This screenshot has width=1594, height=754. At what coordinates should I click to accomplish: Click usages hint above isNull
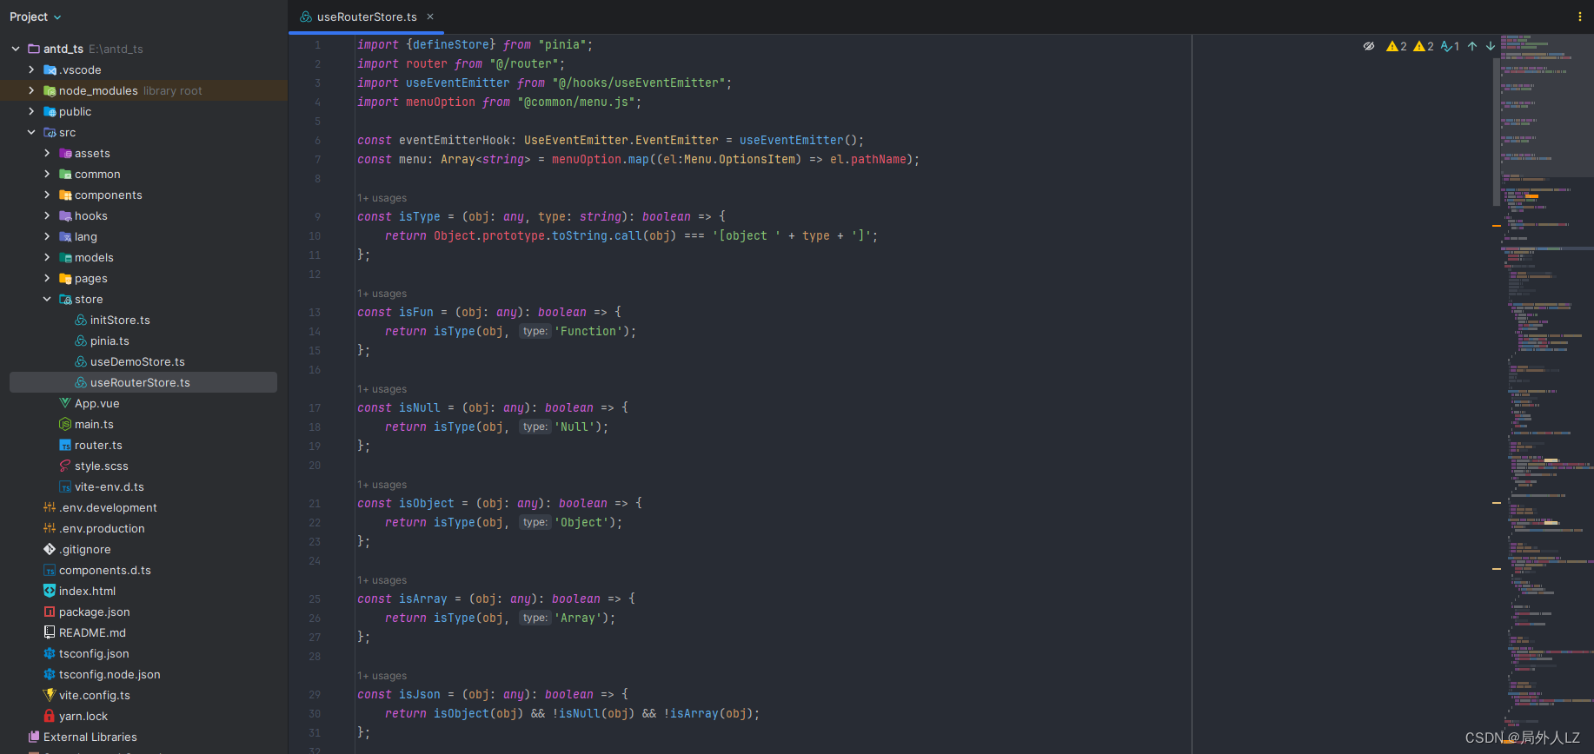click(382, 389)
